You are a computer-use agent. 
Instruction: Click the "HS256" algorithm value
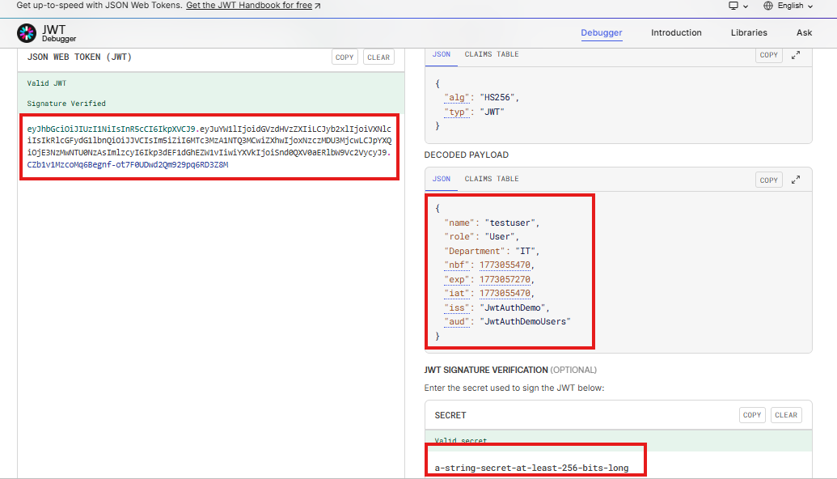pyautogui.click(x=497, y=98)
